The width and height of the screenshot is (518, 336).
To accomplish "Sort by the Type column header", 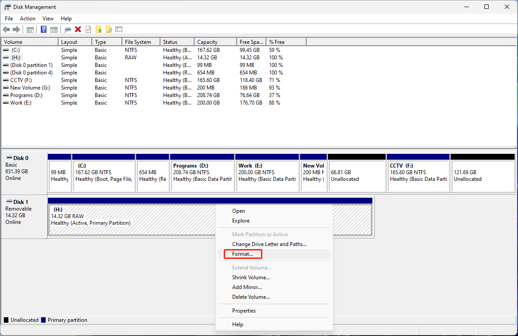I will coord(107,42).
